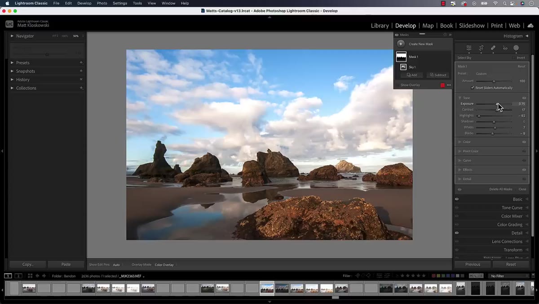Toggle visibility eye of Tone section

(524, 98)
